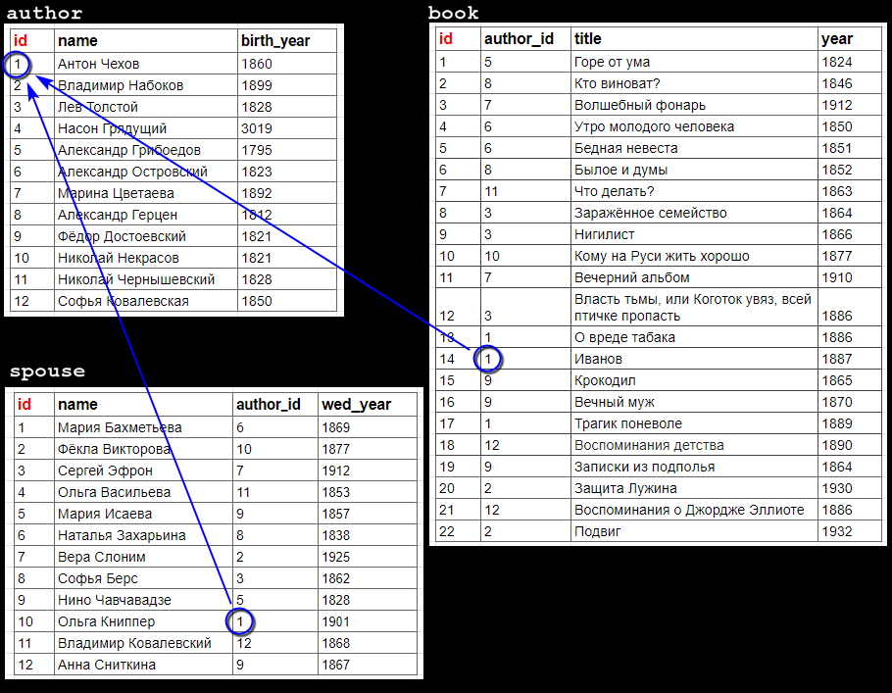The height and width of the screenshot is (693, 892).
Task: Click the cell Насон Грядущий
Action: pyautogui.click(x=112, y=128)
